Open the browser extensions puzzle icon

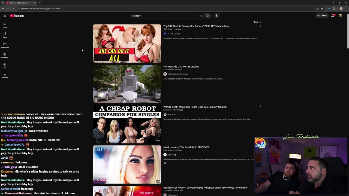pyautogui.click(x=334, y=8)
